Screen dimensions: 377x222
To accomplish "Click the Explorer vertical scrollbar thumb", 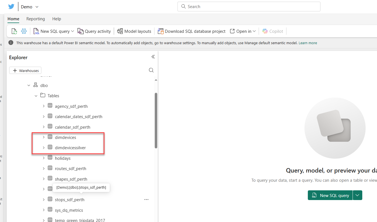I will click(156, 121).
